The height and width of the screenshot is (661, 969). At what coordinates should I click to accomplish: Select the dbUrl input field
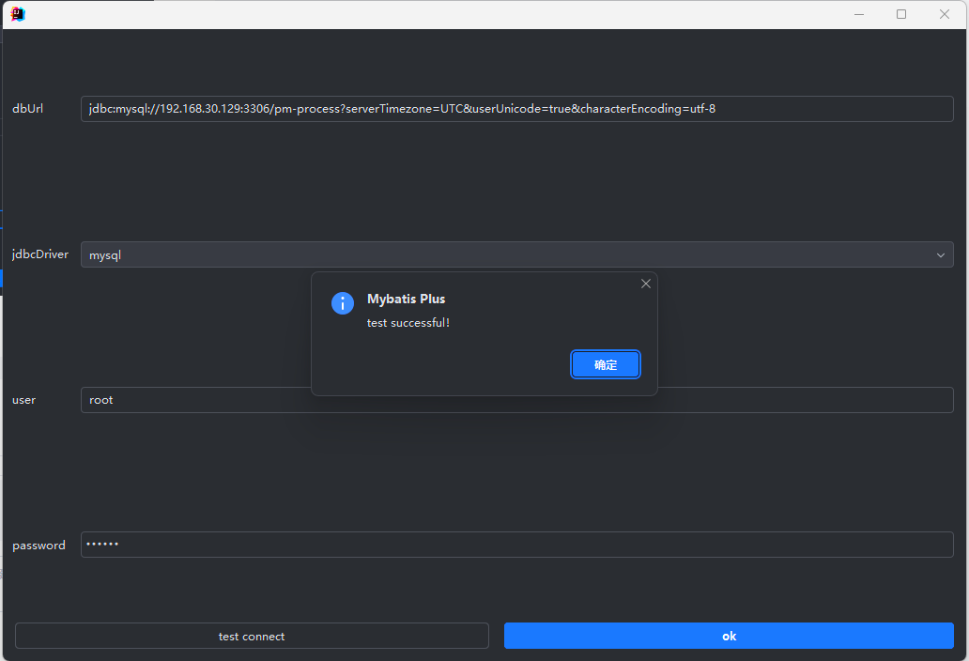(x=516, y=108)
